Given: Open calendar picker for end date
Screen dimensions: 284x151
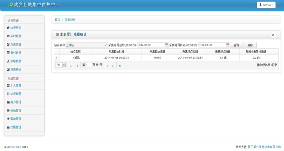Looking at the screenshot, I should 227,45.
